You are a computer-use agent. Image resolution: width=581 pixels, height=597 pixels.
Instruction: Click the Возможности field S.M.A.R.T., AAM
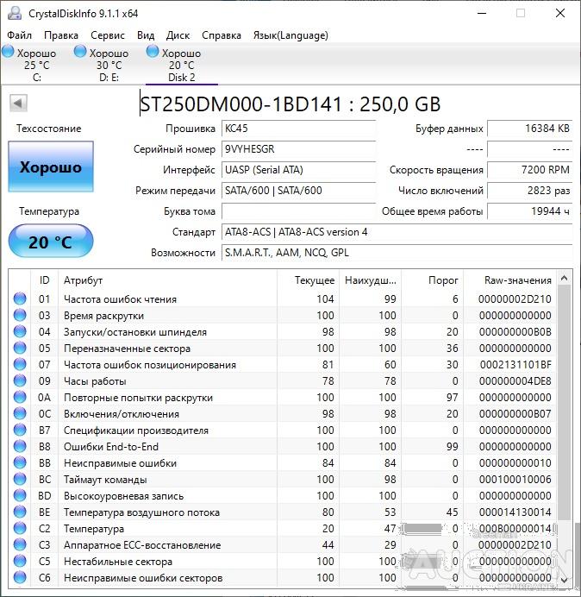click(x=397, y=253)
